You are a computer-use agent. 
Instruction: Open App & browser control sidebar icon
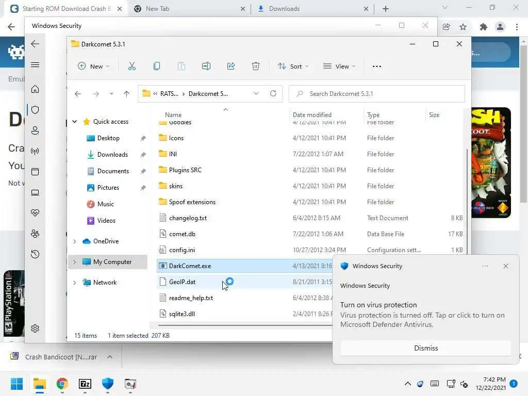click(x=35, y=172)
